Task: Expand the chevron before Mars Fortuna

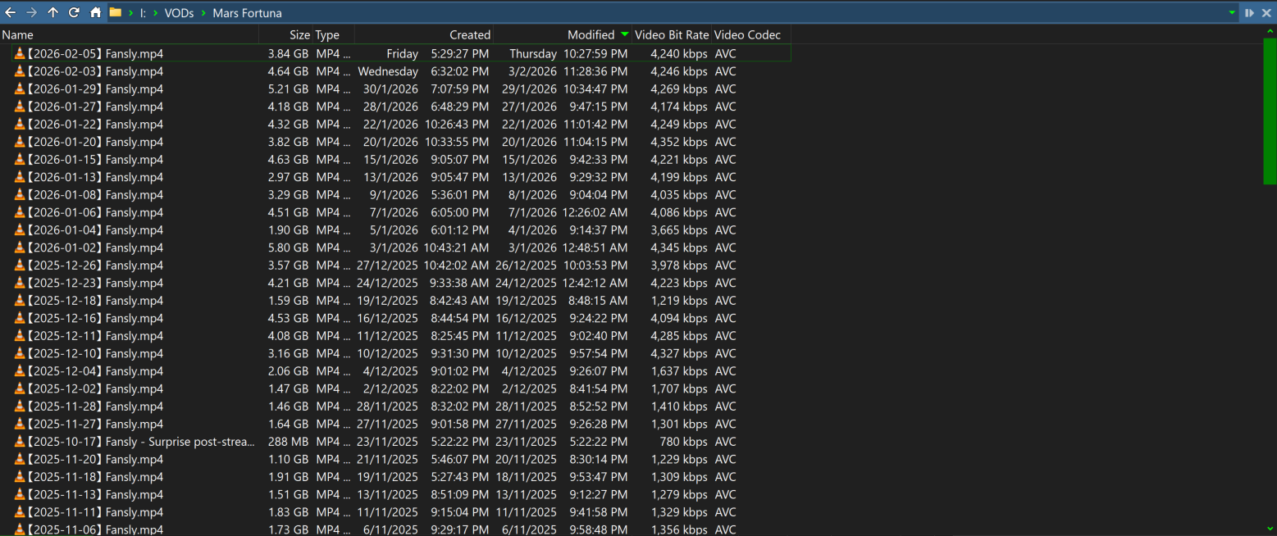Action: (x=203, y=13)
